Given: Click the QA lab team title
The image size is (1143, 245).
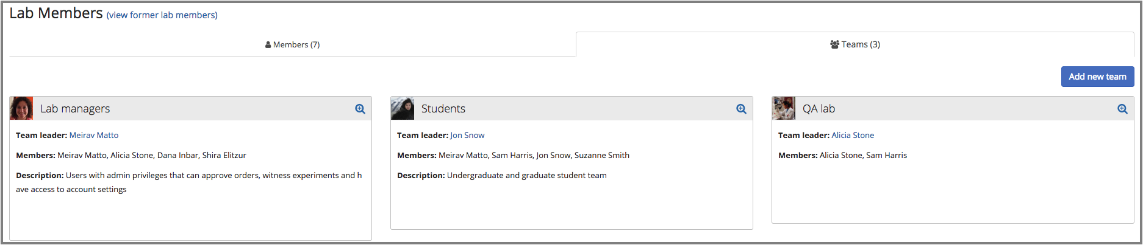Looking at the screenshot, I should click(x=819, y=109).
